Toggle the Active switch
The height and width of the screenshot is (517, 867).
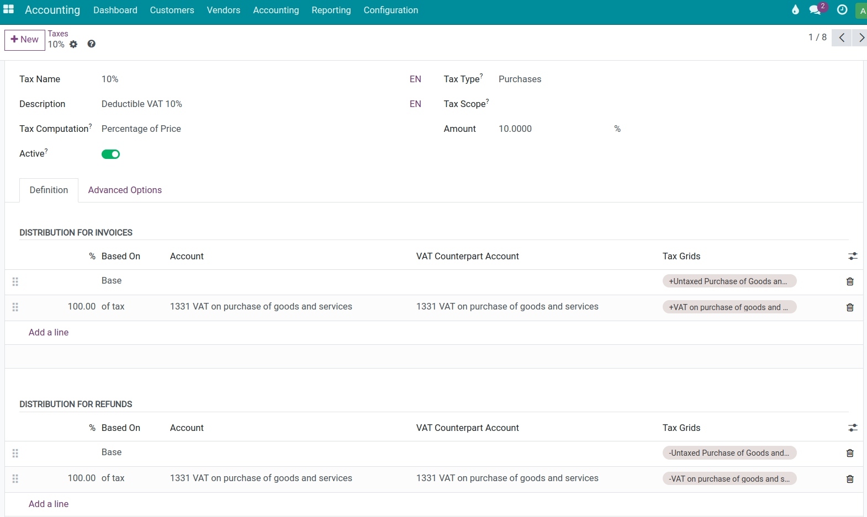110,154
